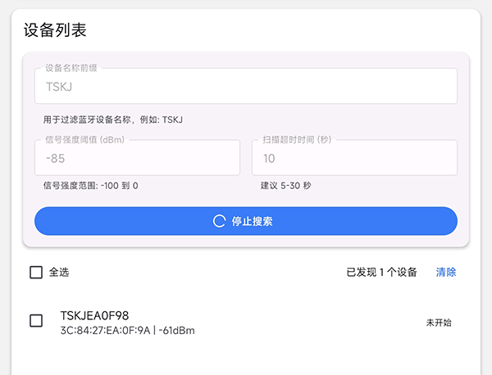Click the 清除 link
This screenshot has width=492, height=375.
[446, 273]
